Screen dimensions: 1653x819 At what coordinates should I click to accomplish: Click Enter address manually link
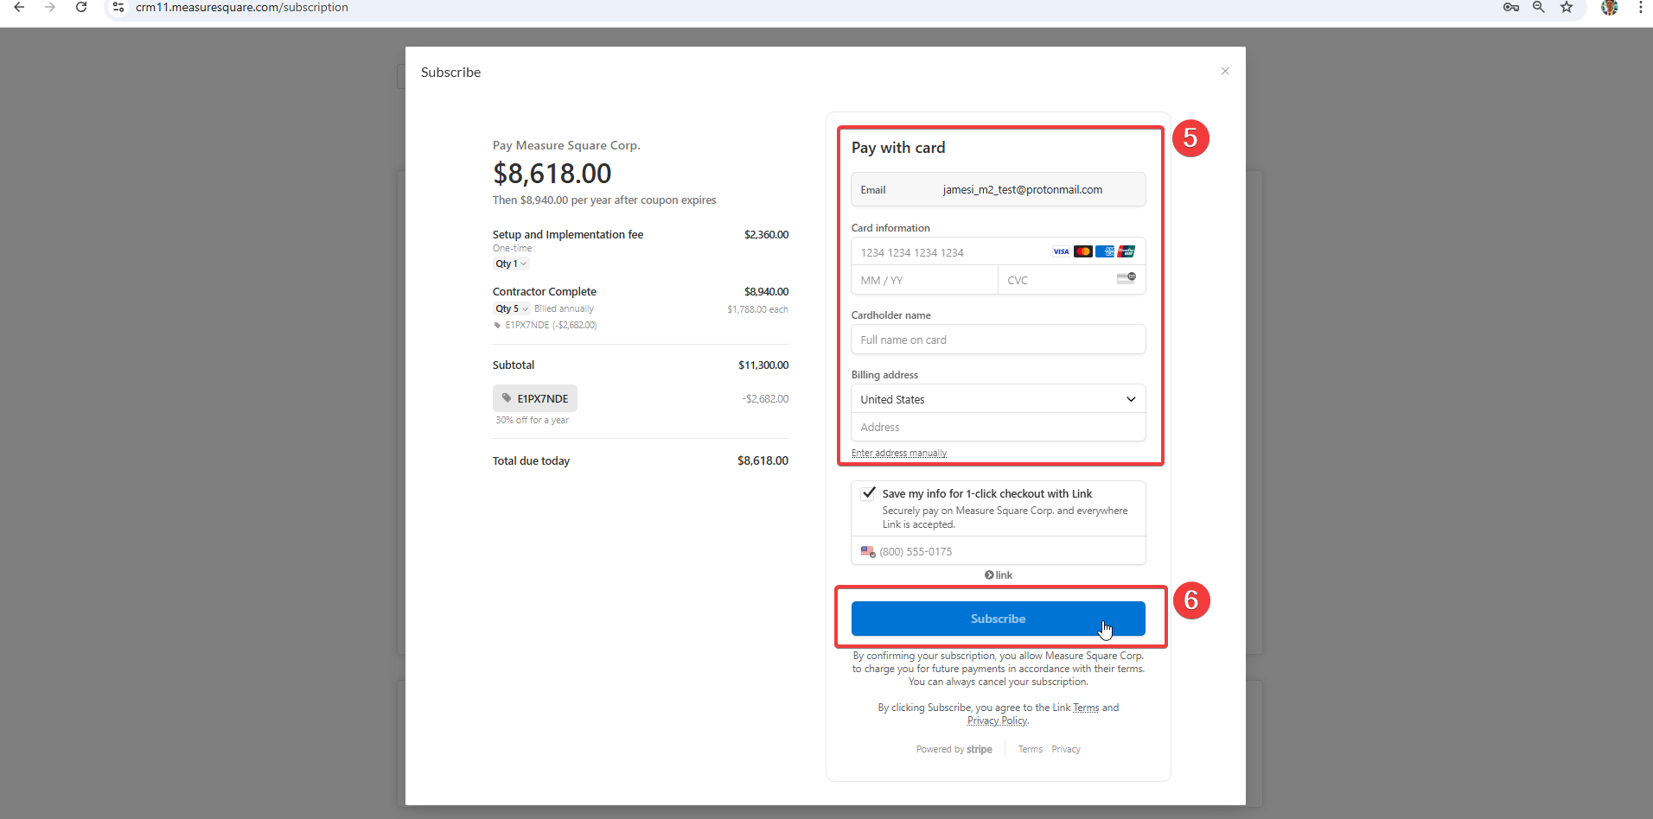pyautogui.click(x=899, y=453)
